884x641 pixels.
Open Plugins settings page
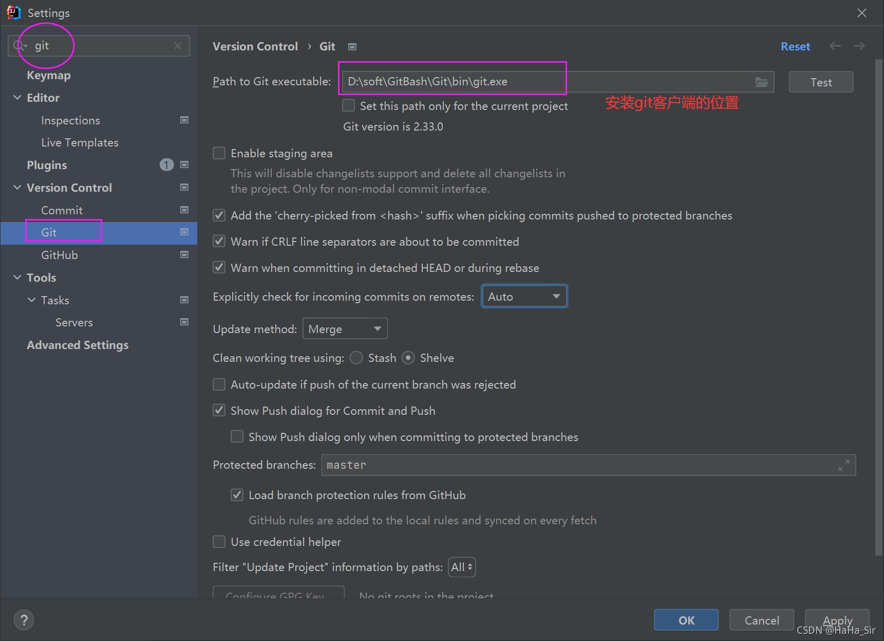point(47,165)
